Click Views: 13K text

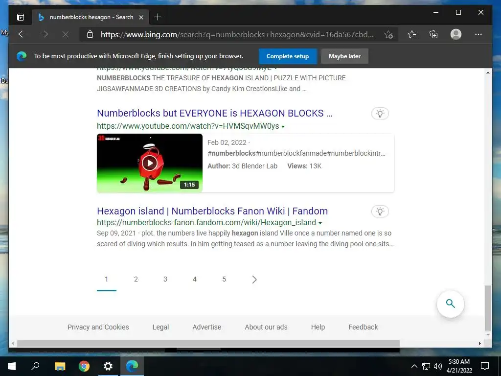[304, 166]
